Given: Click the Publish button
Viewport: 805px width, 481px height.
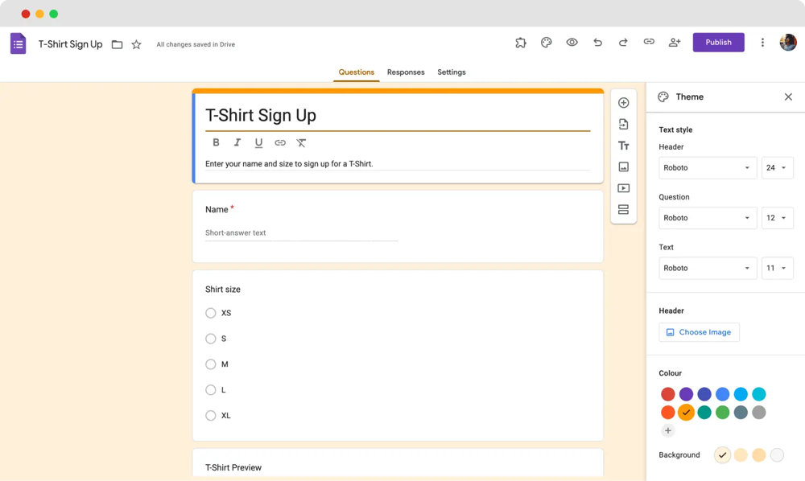Looking at the screenshot, I should pos(718,42).
